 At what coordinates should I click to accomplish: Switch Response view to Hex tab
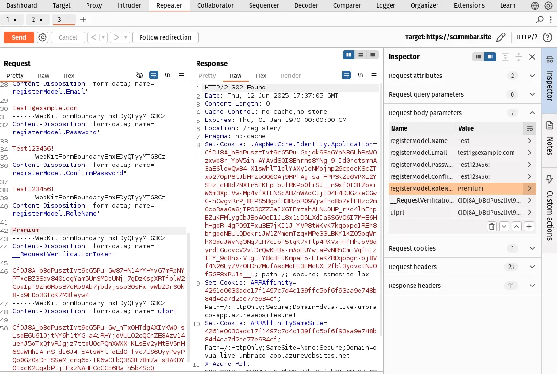coord(261,76)
